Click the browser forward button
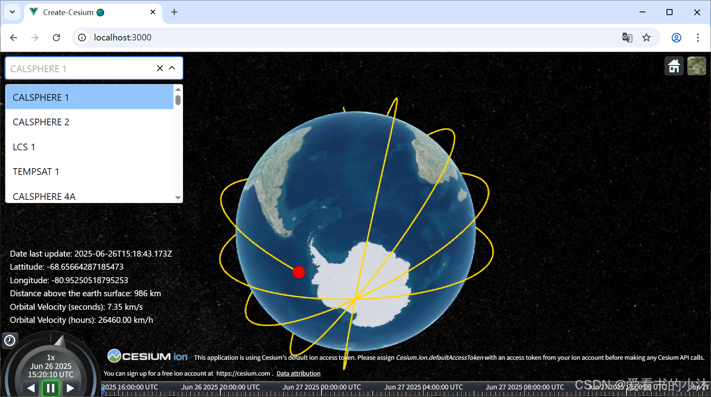Screen dimensions: 711x397 (x=35, y=37)
